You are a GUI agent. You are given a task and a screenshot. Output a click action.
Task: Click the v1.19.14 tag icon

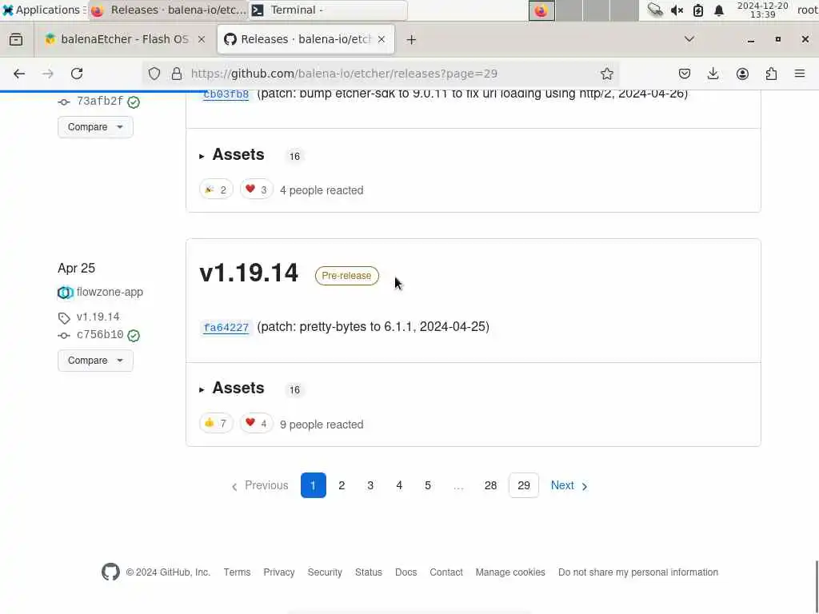point(64,317)
